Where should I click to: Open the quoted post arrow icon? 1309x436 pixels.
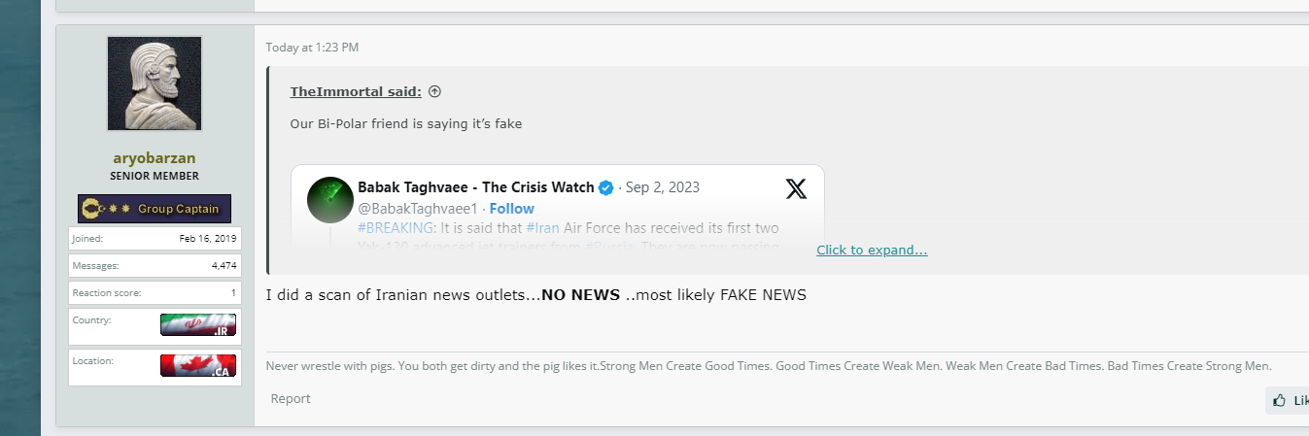point(434,92)
